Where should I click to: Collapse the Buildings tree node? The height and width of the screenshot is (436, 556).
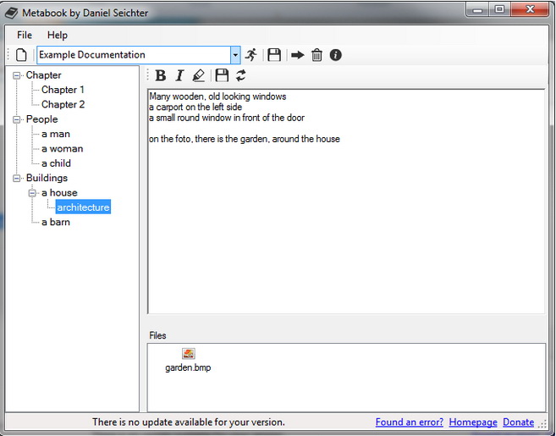pyautogui.click(x=17, y=178)
